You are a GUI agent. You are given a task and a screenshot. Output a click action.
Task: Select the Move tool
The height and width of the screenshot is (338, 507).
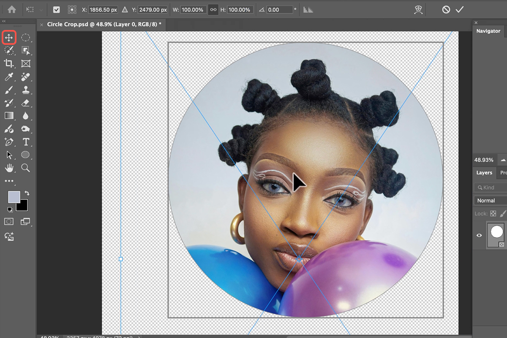click(9, 38)
